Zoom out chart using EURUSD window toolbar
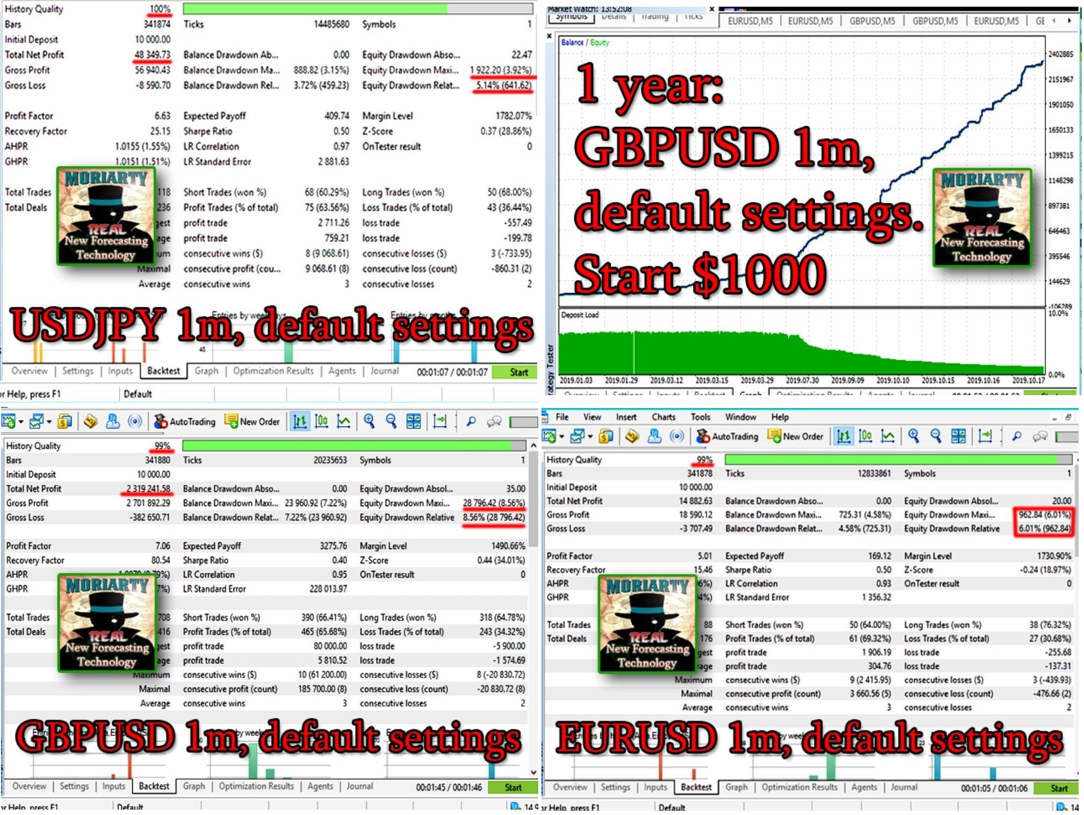Viewport: 1084px width, 815px height. (x=936, y=436)
